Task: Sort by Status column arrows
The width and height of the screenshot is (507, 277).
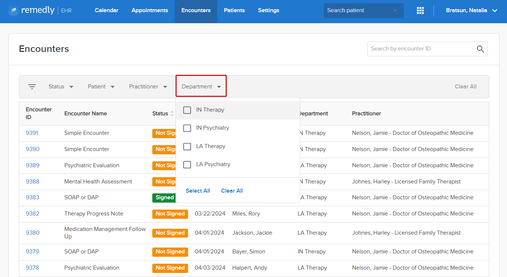Action: [171, 113]
